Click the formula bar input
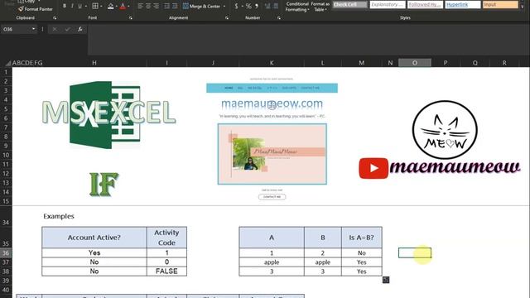This screenshot has width=530, height=298. tap(308, 40)
